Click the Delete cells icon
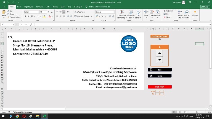 point(152,12)
